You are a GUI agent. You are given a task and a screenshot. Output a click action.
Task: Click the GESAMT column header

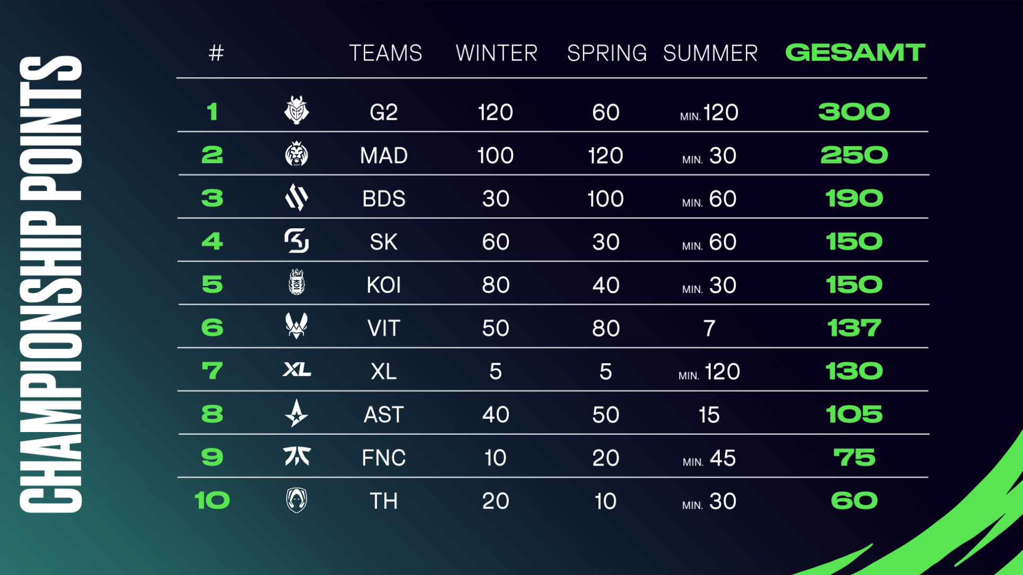855,52
